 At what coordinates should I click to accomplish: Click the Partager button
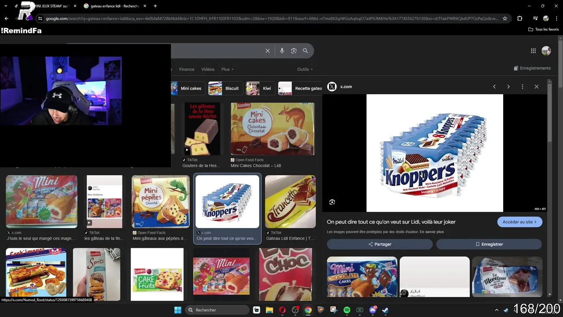click(x=380, y=244)
